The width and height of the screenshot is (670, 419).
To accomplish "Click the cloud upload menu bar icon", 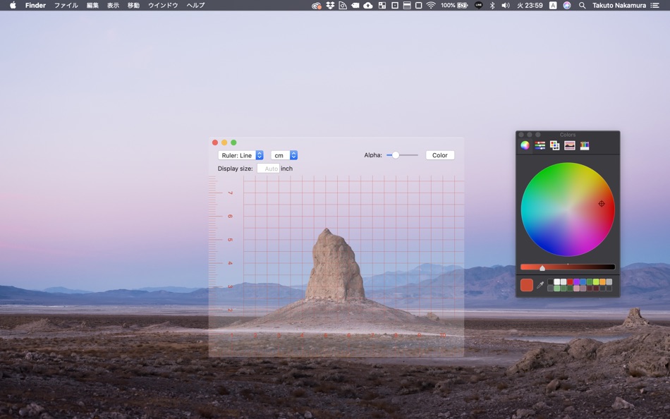I will [x=368, y=5].
